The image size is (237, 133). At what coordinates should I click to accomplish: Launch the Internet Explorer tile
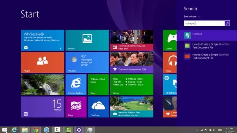[76, 85]
